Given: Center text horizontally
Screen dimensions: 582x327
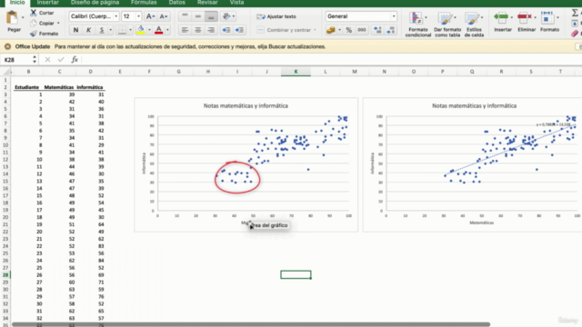Looking at the screenshot, I should 198,30.
